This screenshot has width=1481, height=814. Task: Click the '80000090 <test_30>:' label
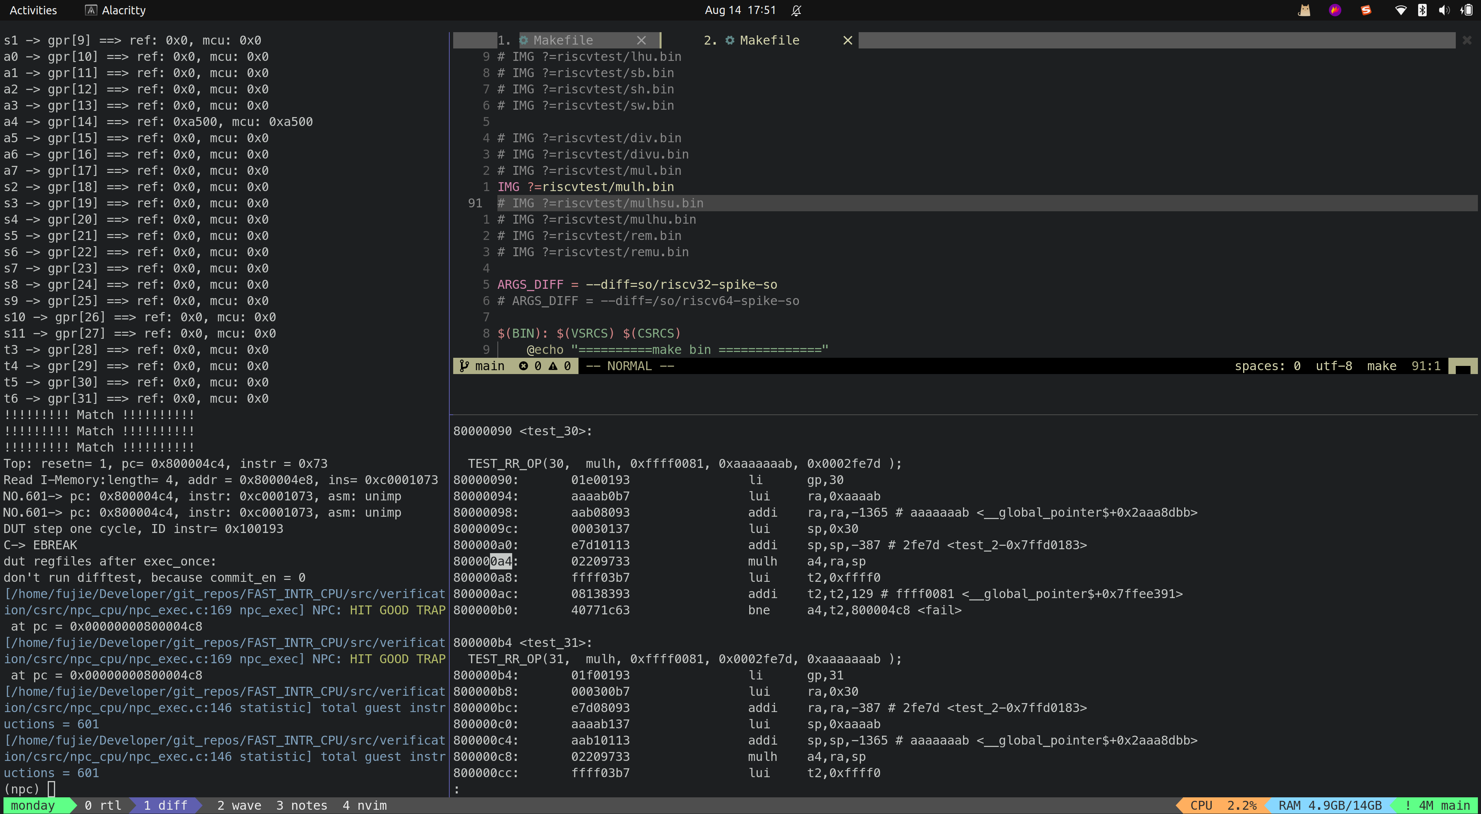pos(523,431)
